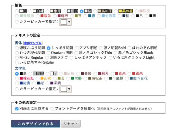Choose 青磁鼠 paper color
The width and height of the screenshot is (181, 130).
point(17,16)
